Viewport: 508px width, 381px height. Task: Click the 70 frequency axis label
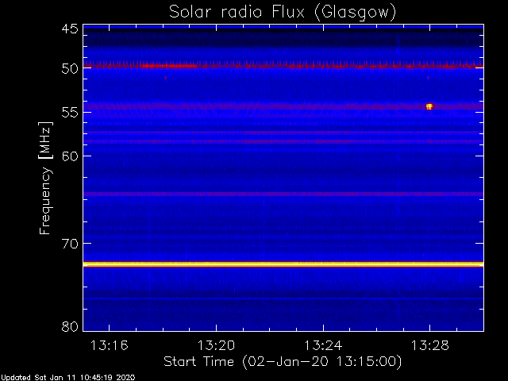[70, 244]
